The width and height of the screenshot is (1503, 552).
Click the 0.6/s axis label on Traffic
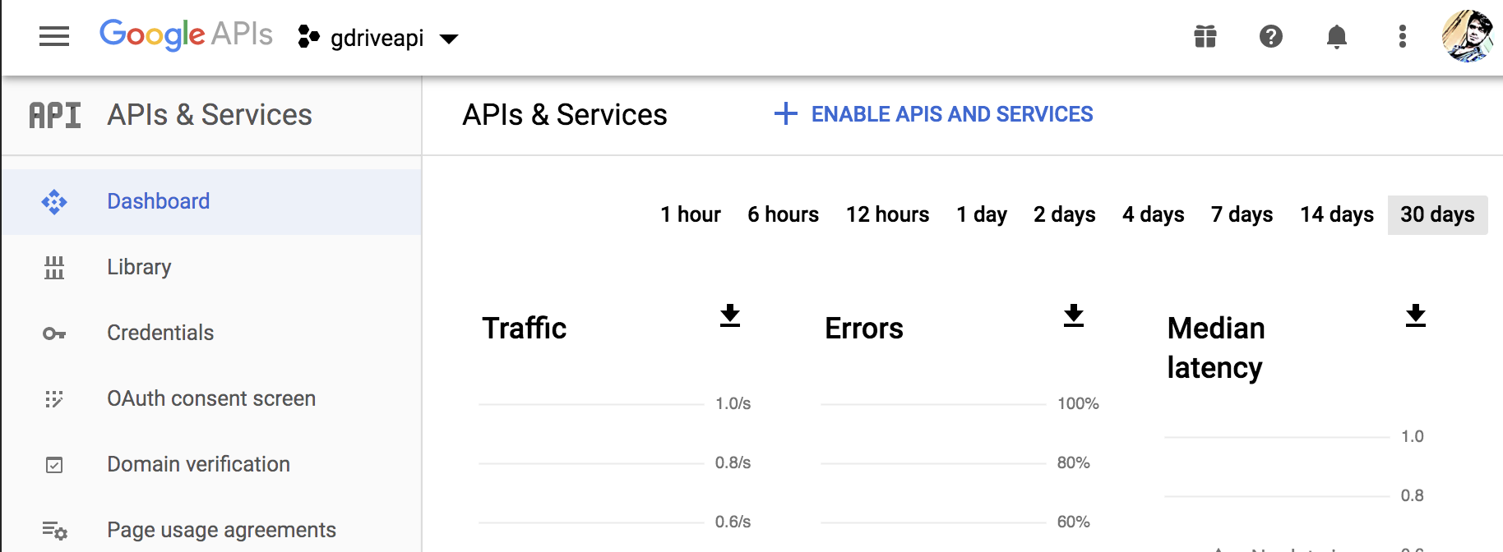tap(733, 522)
